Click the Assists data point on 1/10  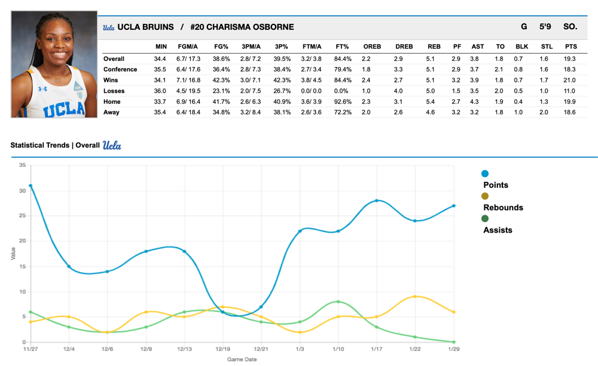click(338, 301)
